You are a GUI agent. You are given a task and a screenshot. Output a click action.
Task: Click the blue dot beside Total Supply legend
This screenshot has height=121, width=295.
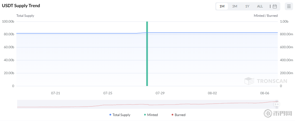[110, 115]
